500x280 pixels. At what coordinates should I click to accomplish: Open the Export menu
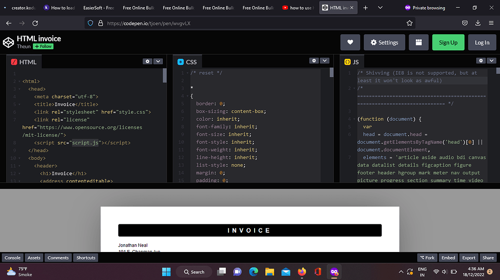click(x=469, y=258)
